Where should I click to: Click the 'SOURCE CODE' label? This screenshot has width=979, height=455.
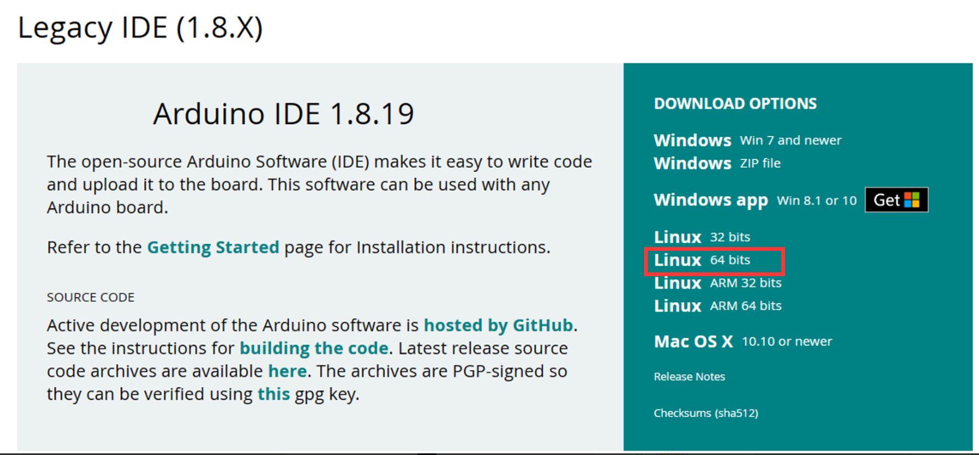click(x=90, y=298)
